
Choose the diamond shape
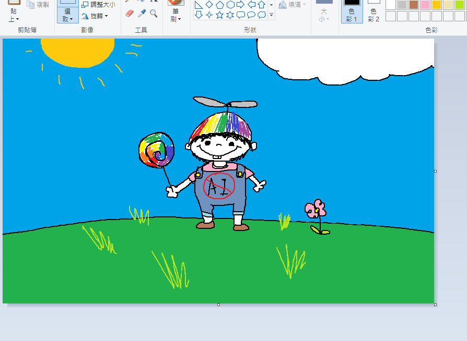point(209,5)
